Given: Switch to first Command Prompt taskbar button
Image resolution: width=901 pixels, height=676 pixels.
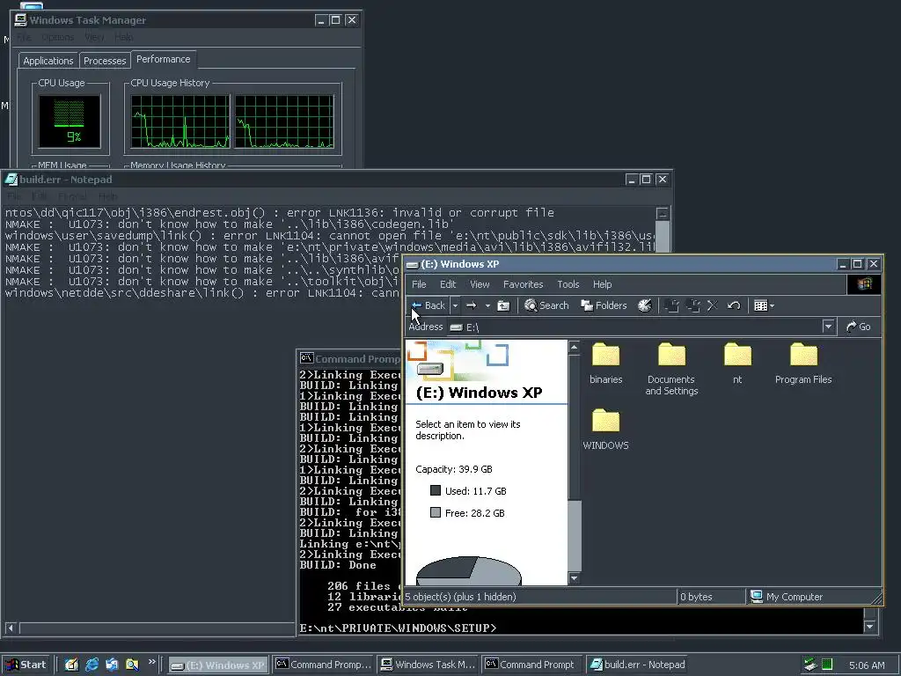Looking at the screenshot, I should pyautogui.click(x=323, y=665).
